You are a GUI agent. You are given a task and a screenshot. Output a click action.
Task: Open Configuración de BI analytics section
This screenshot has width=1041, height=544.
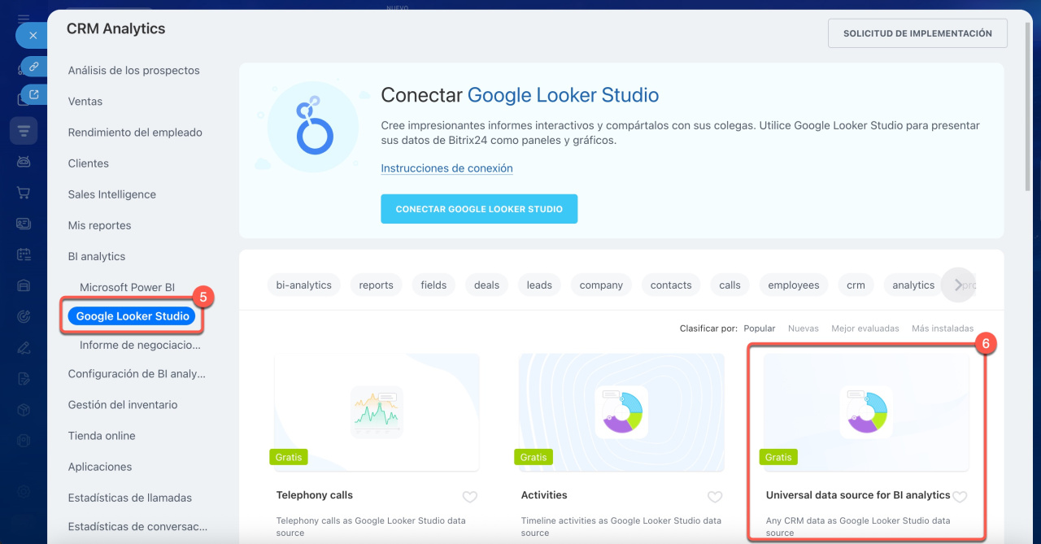point(137,374)
